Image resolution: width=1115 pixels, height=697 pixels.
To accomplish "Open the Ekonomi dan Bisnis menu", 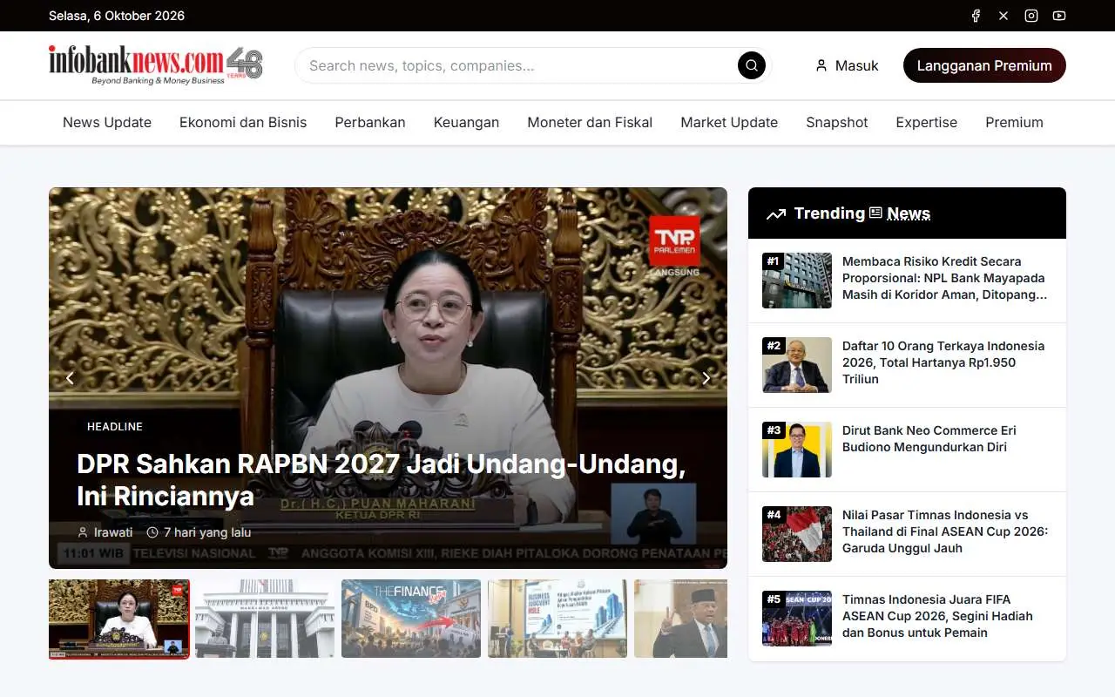I will click(243, 123).
